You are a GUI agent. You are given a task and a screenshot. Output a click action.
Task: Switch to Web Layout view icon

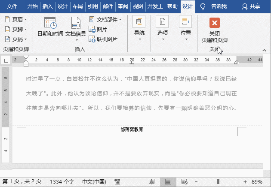[184, 182]
